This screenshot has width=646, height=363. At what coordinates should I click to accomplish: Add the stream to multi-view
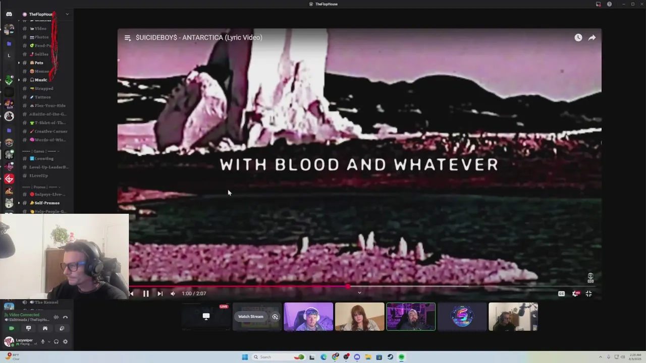275,317
